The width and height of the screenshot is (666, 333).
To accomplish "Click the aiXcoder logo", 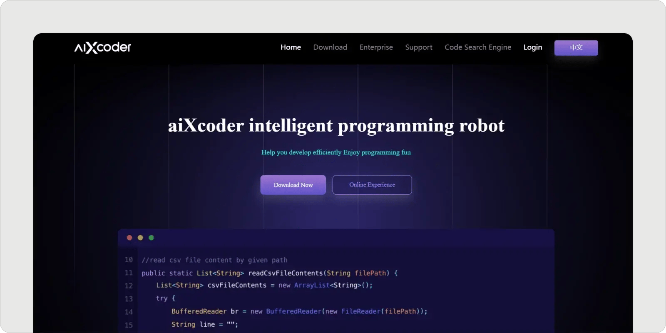I will click(x=103, y=47).
